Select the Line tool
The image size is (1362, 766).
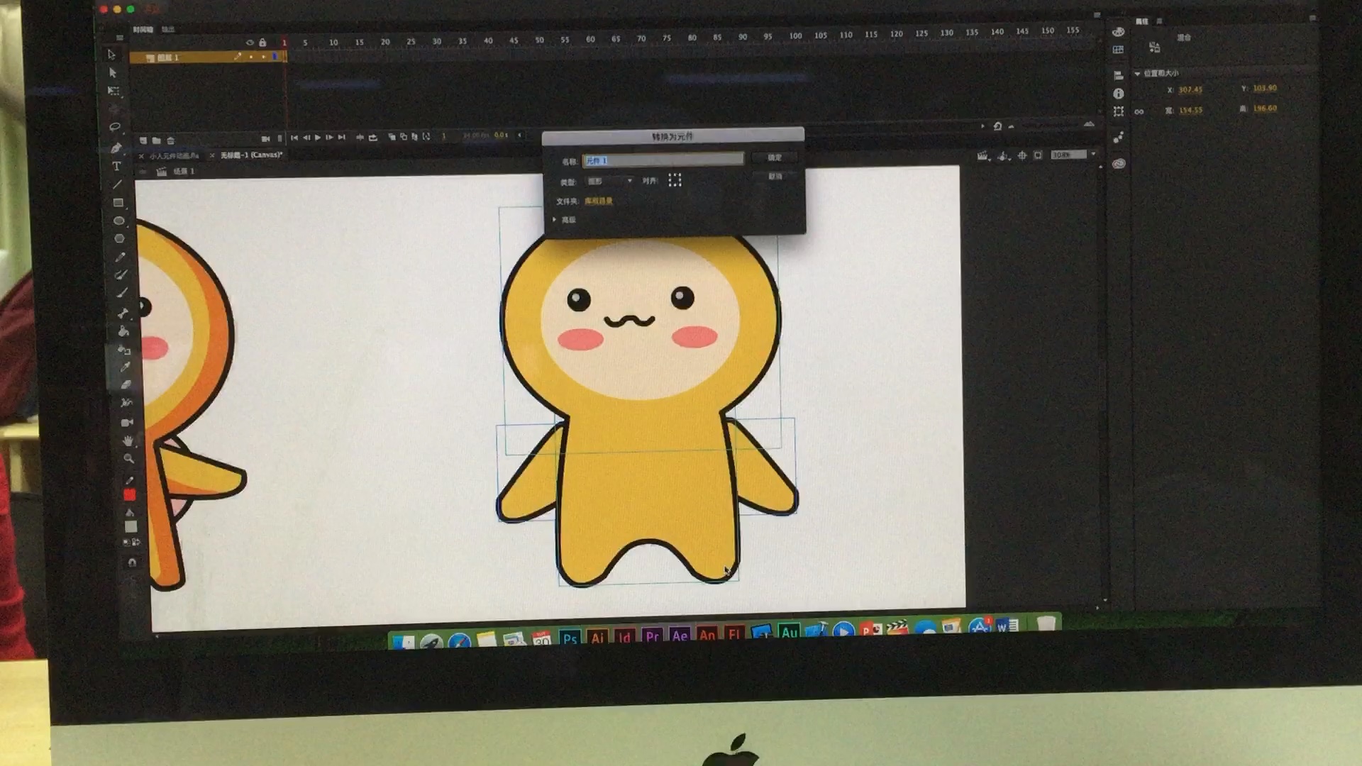tap(117, 184)
